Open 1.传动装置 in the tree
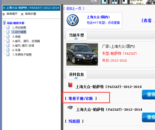 (19, 28)
